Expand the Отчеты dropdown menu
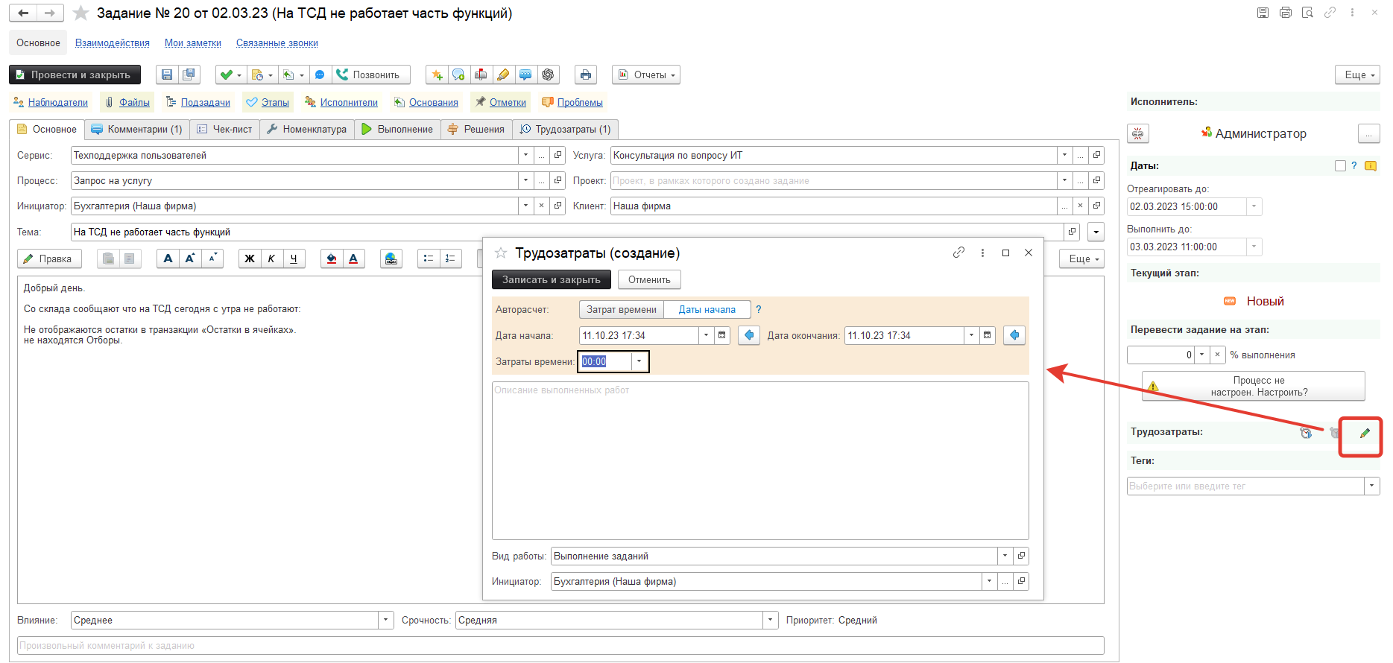The width and height of the screenshot is (1393, 663). (645, 74)
